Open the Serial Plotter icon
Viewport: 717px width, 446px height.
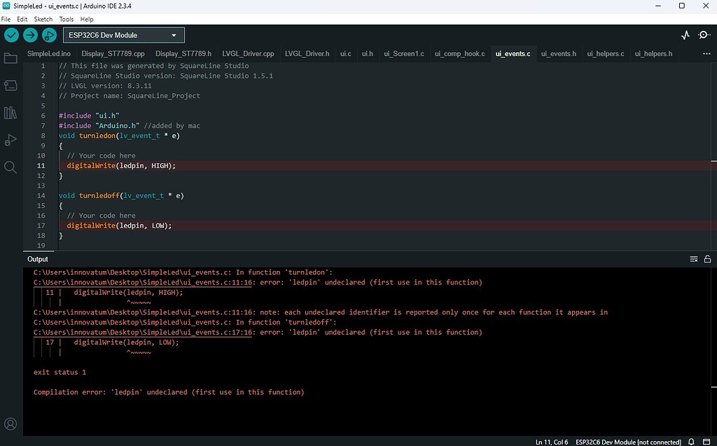[x=684, y=34]
